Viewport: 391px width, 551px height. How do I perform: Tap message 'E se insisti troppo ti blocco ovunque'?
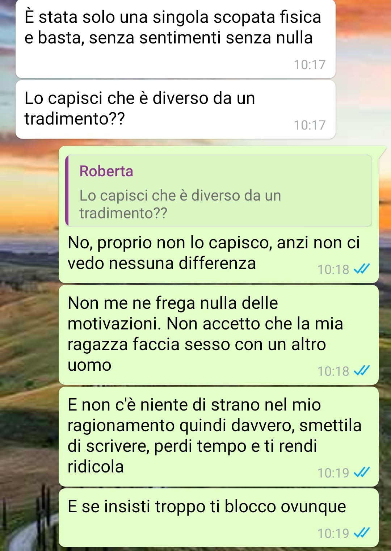[219, 518]
